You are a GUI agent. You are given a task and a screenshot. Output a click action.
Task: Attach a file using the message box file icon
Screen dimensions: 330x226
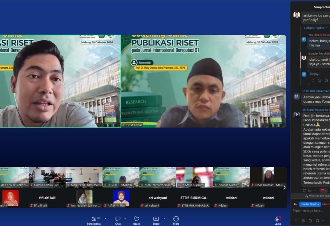click(310, 221)
